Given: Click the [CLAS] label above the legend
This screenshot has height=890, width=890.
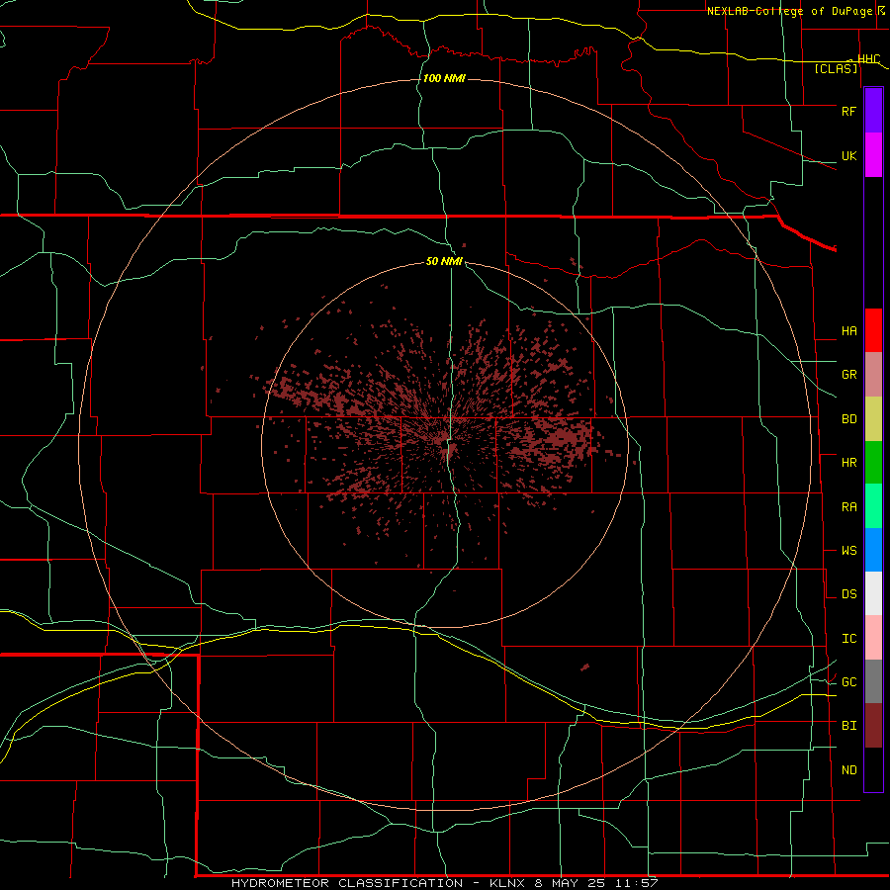Looking at the screenshot, I should click(x=836, y=69).
